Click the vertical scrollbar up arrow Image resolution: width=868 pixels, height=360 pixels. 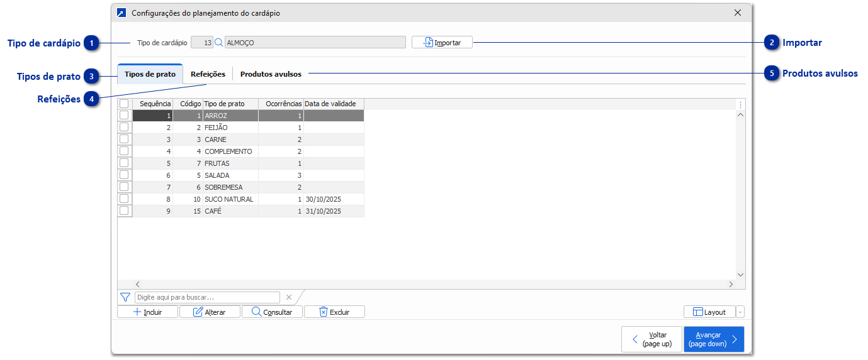(x=740, y=115)
